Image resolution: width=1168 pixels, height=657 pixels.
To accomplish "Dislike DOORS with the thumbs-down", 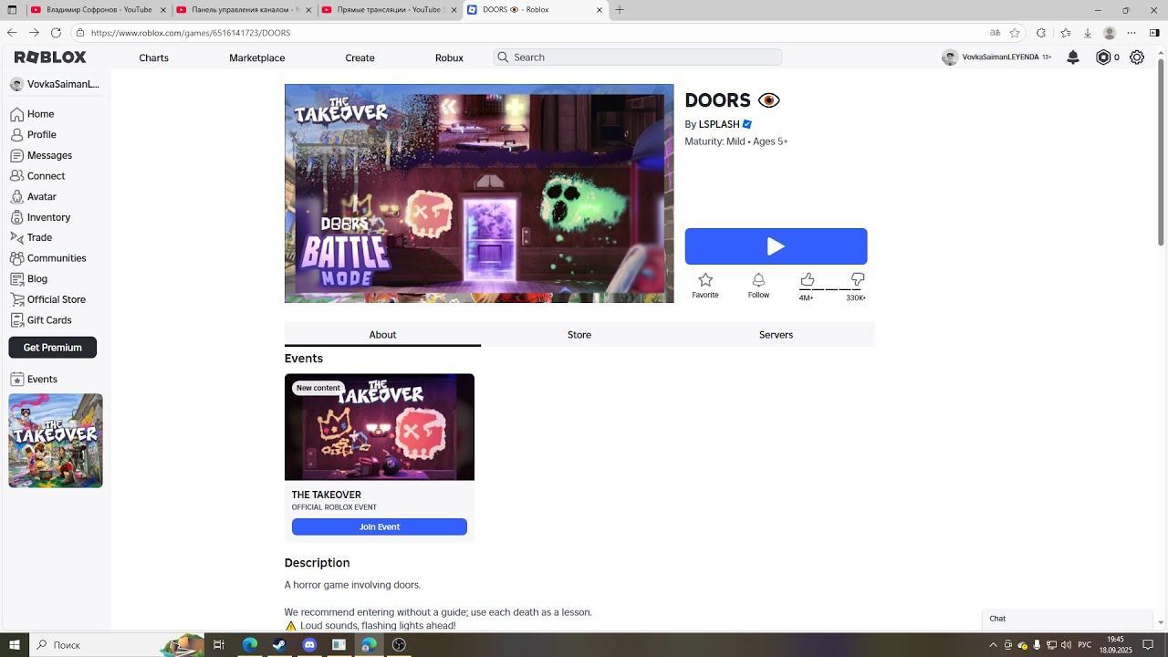I will click(x=858, y=279).
